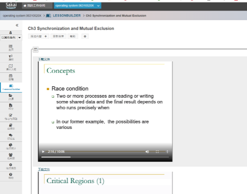Toggle fullscreen on the video player

(x=157, y=152)
